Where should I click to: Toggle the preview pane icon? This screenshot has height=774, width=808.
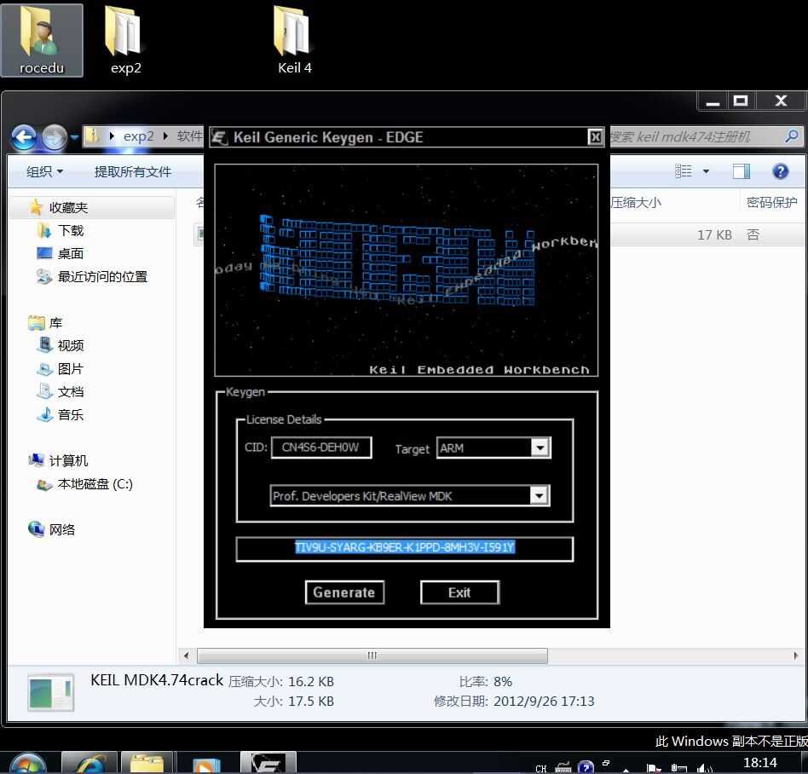pyautogui.click(x=741, y=171)
